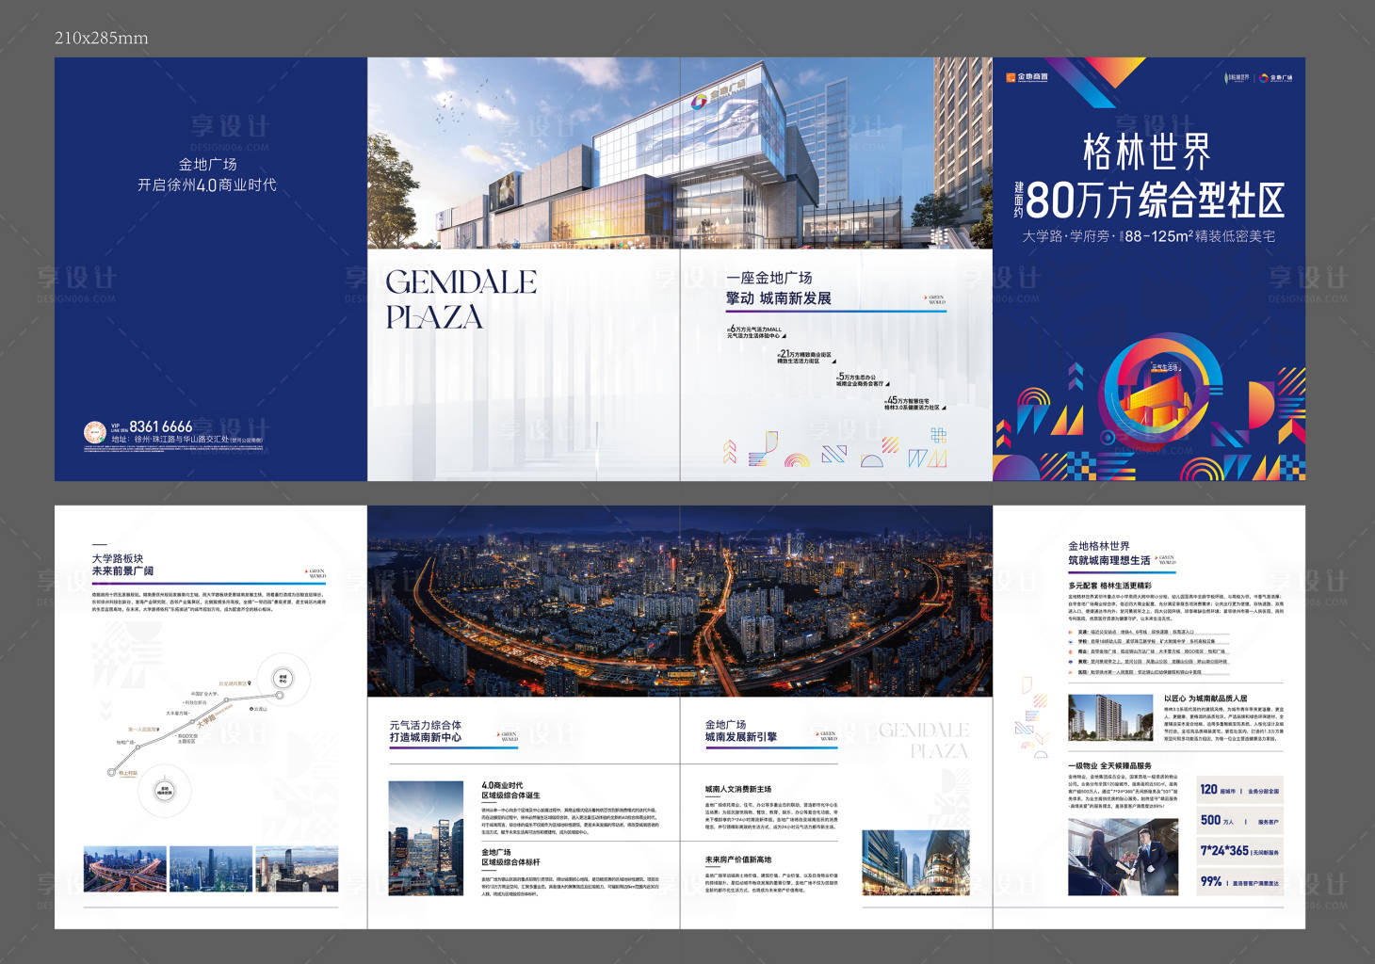This screenshot has width=1375, height=964.
Task: Click the night city panorama photo
Action: (680, 602)
